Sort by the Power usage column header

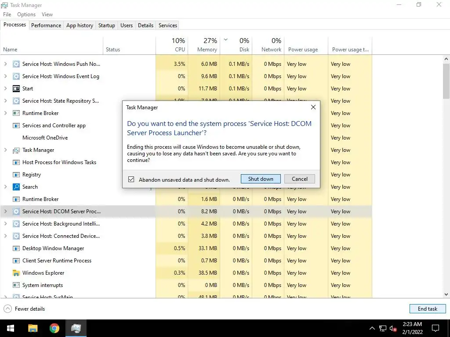[306, 45]
